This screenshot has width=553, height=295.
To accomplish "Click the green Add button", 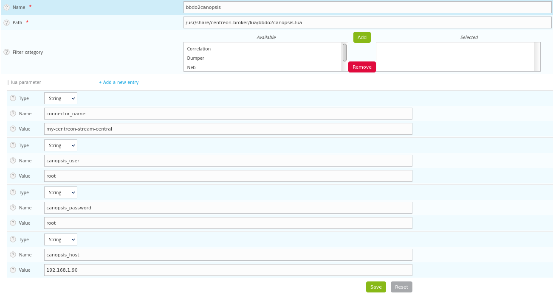I will tap(362, 37).
